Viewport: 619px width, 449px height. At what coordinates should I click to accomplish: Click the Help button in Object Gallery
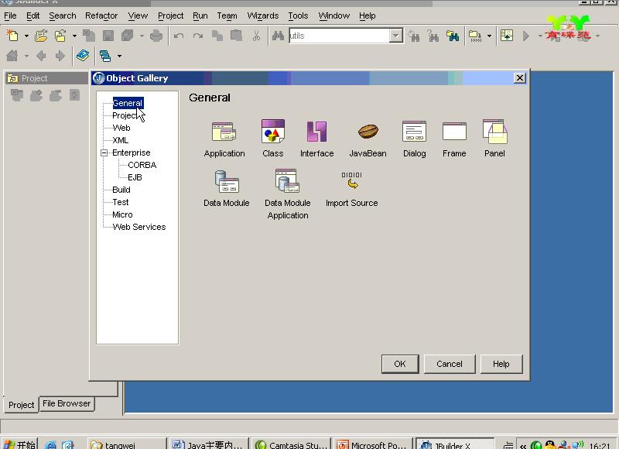pos(501,364)
